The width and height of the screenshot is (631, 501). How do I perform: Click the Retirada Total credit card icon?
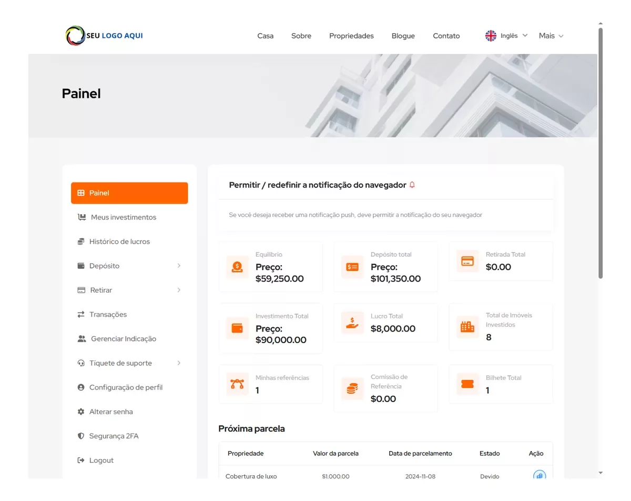coord(467,261)
